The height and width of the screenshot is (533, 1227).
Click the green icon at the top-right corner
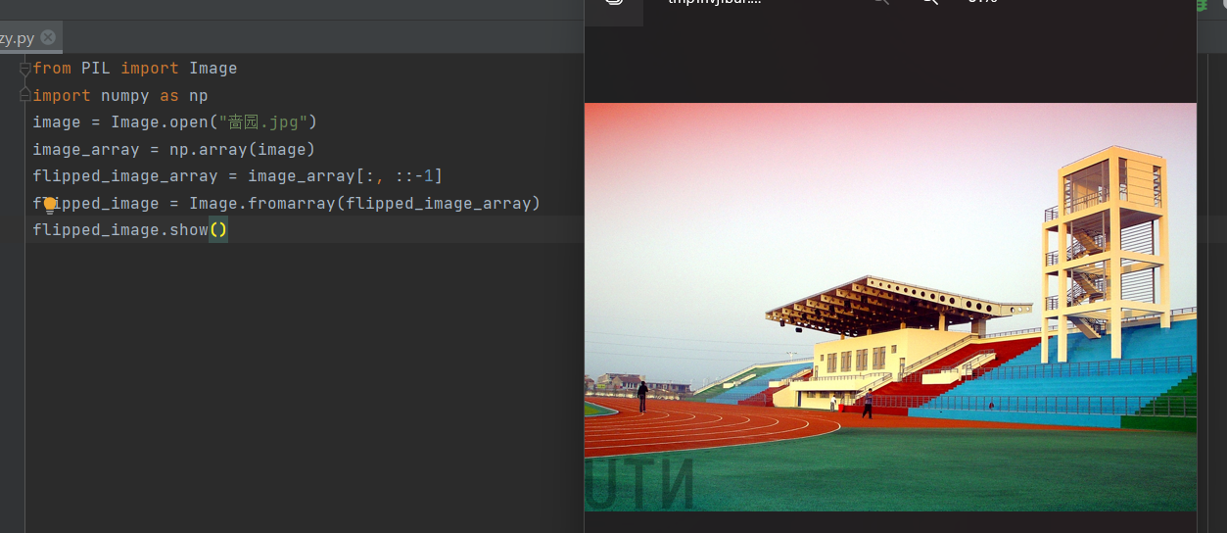(1201, 4)
